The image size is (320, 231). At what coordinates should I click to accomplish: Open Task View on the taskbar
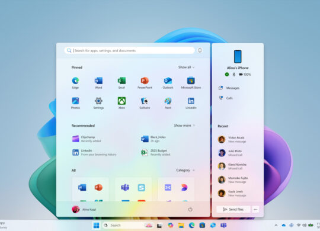tap(159, 225)
